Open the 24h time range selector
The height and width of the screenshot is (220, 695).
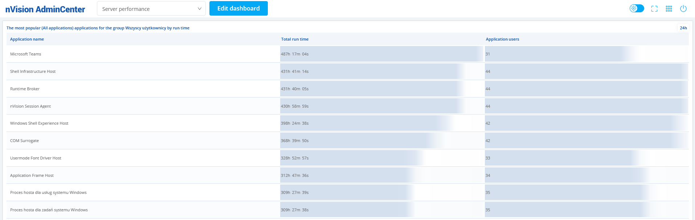click(x=683, y=28)
